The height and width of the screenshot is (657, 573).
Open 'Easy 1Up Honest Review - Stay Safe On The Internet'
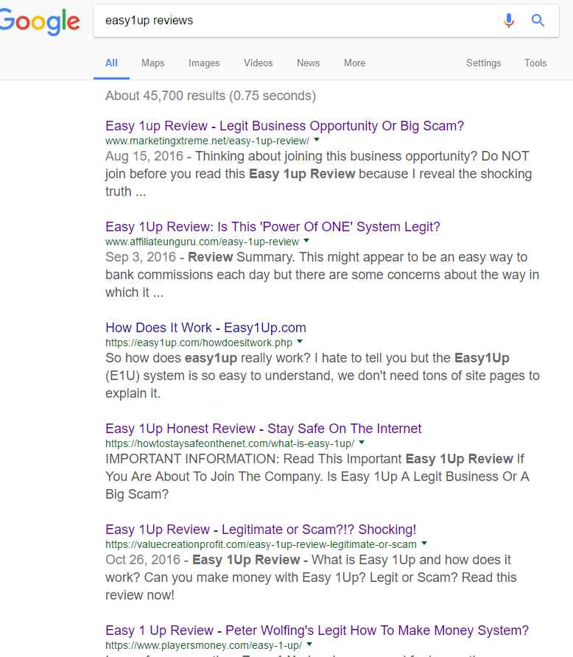tap(264, 429)
